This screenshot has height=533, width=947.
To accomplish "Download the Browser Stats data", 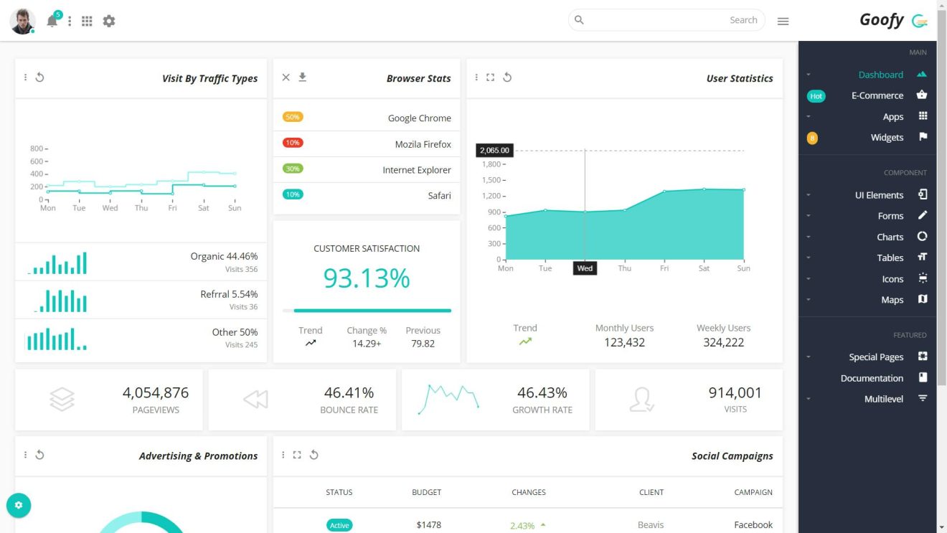I will [x=301, y=77].
